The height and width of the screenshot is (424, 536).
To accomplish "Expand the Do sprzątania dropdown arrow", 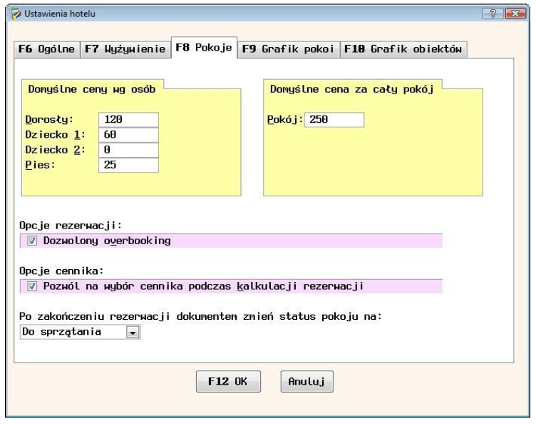I will 133,333.
